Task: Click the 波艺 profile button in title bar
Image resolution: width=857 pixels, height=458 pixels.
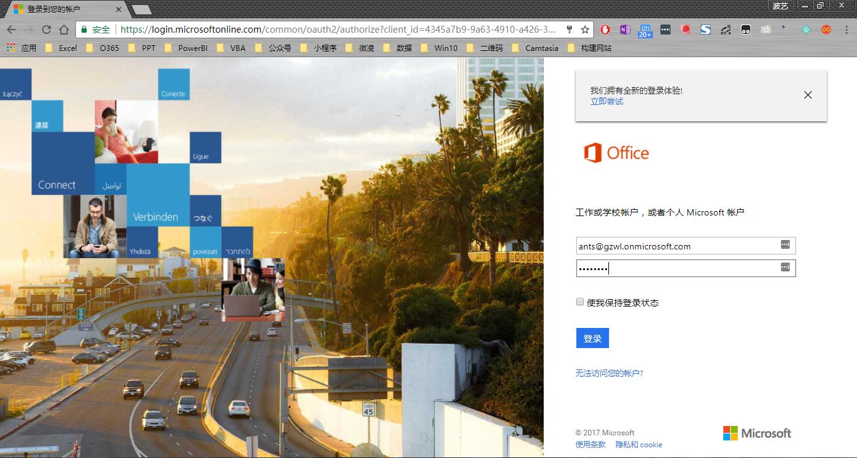Action: click(780, 6)
